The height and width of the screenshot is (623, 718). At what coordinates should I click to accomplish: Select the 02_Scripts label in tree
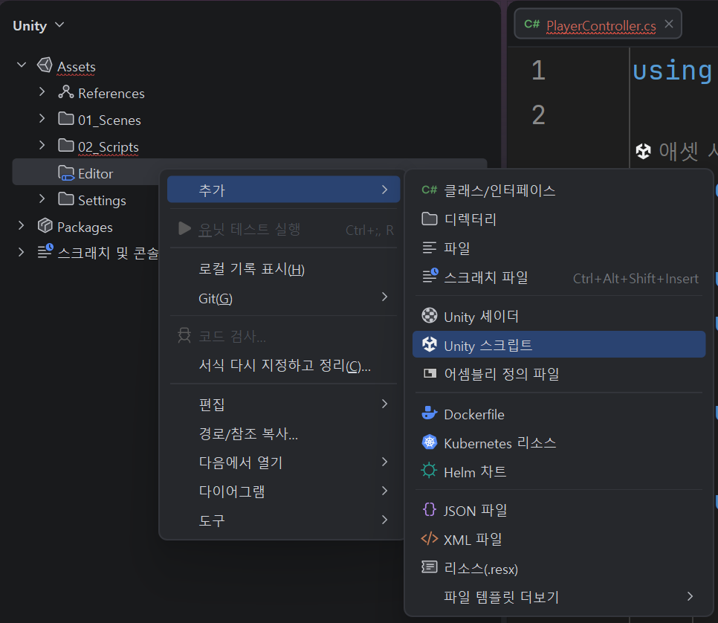pos(108,147)
